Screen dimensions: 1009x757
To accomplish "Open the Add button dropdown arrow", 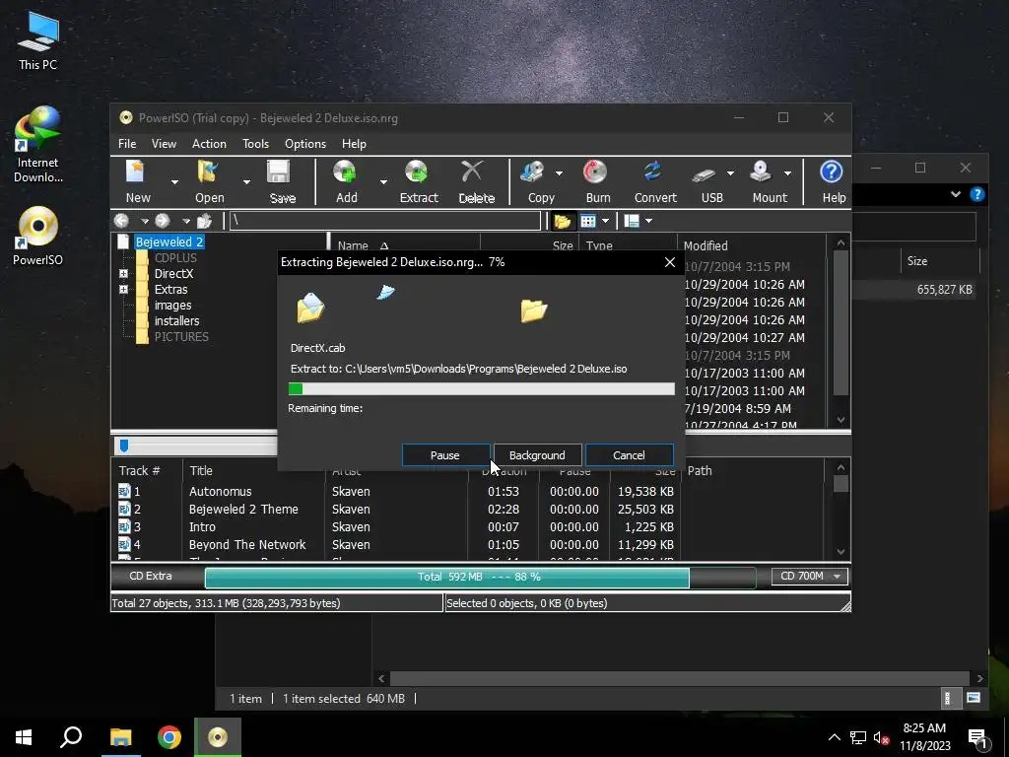I will point(383,182).
